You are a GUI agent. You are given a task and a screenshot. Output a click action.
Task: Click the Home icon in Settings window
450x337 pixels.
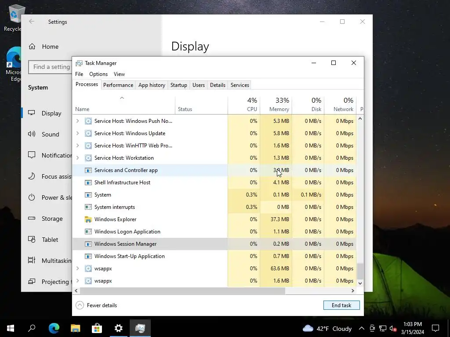tap(32, 47)
